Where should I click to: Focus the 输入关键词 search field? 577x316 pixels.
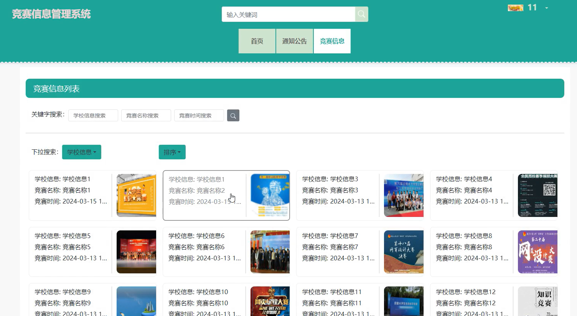click(x=288, y=14)
